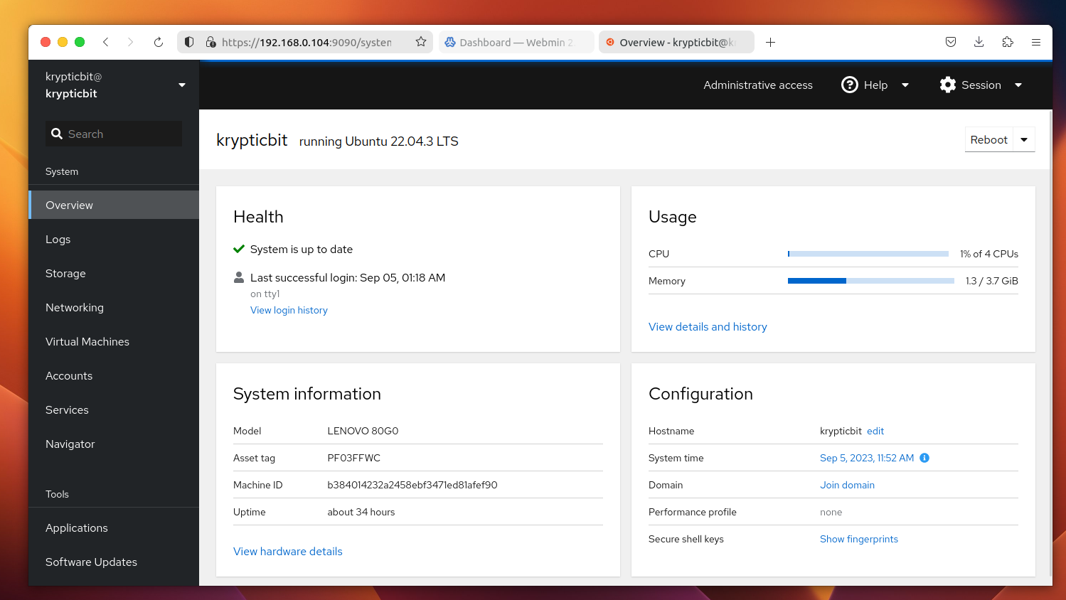The height and width of the screenshot is (600, 1066).
Task: Open View login history link
Action: point(289,311)
